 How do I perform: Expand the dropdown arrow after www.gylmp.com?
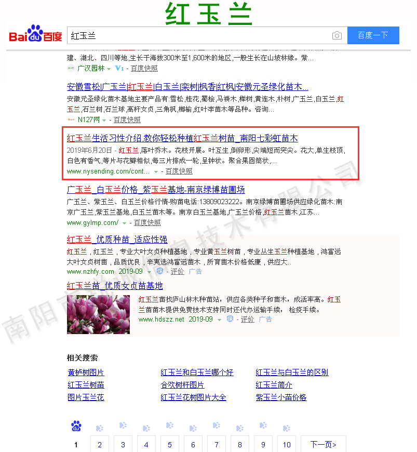tap(124, 223)
